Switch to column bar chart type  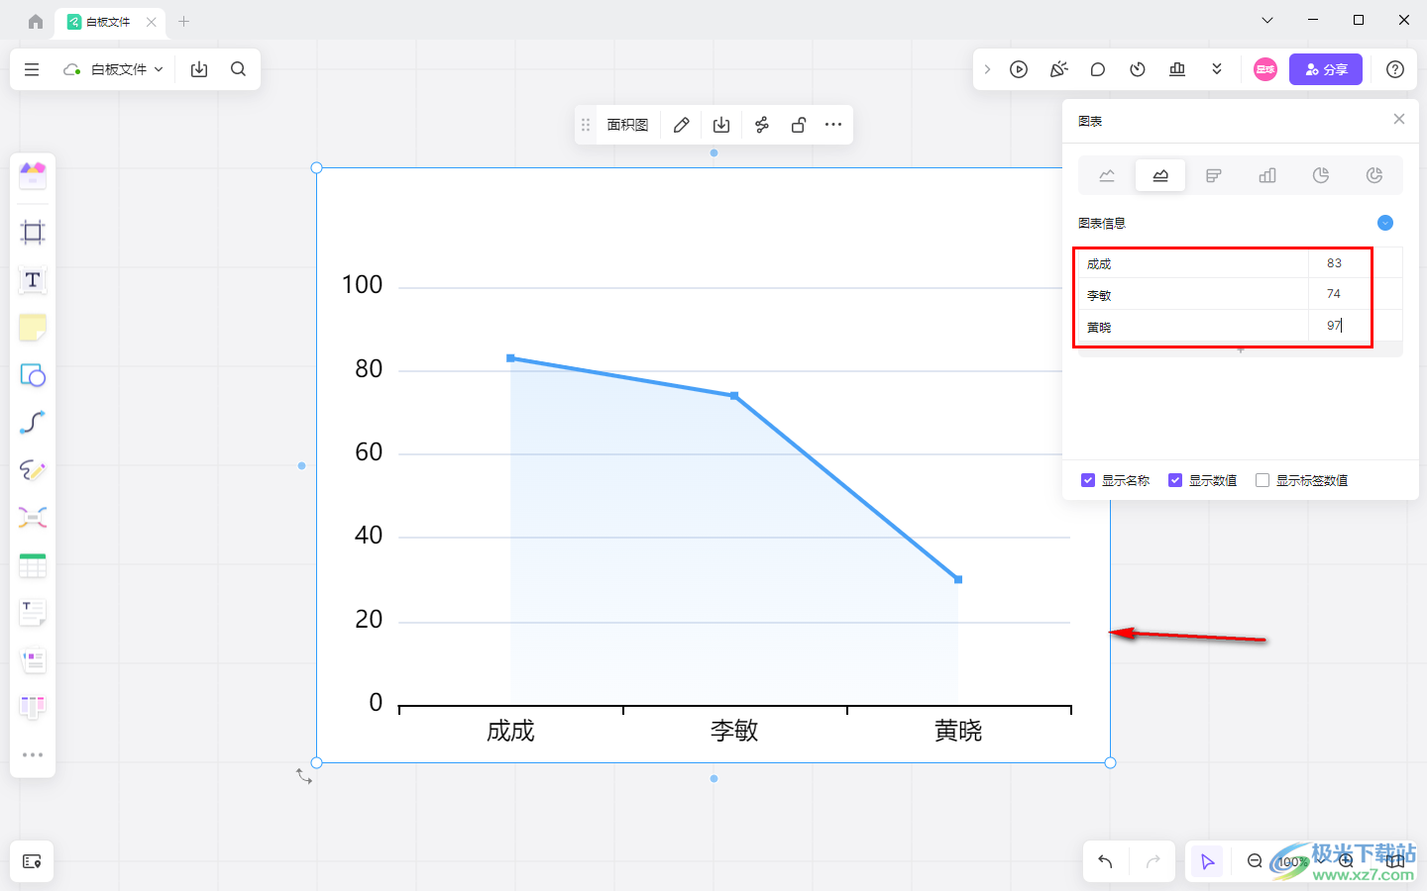[1267, 175]
